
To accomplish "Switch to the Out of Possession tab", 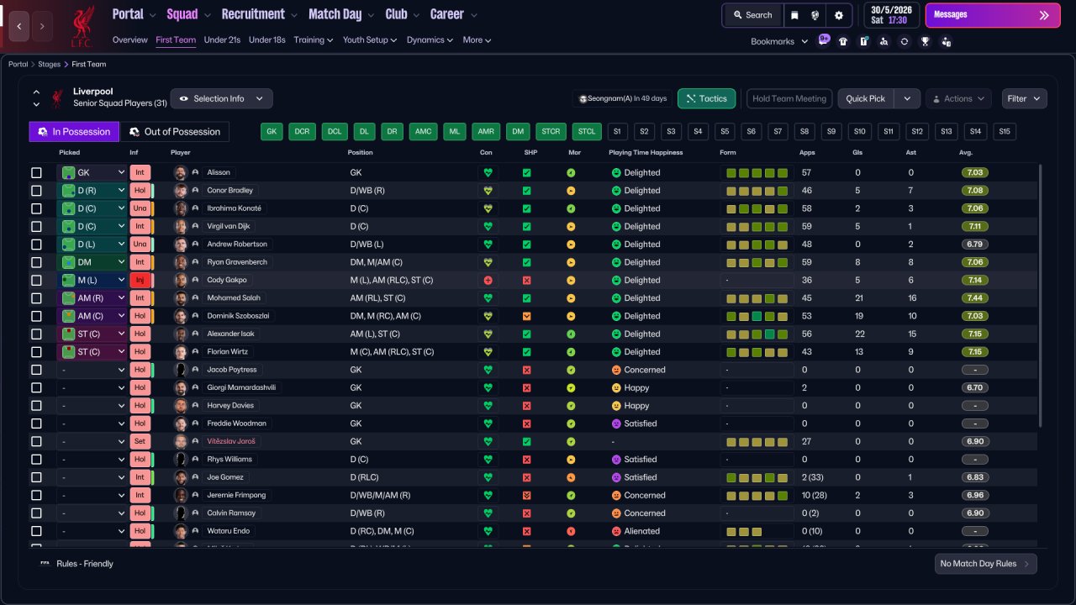I will [x=175, y=132].
